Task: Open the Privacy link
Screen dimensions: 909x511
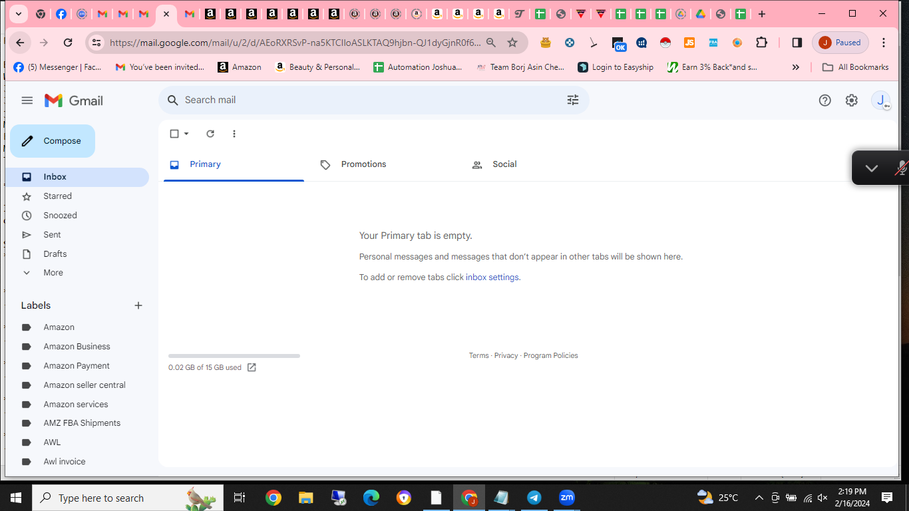Action: coord(506,355)
